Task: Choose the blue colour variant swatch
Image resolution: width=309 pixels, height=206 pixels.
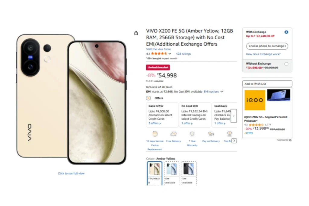Action: (x=172, y=169)
